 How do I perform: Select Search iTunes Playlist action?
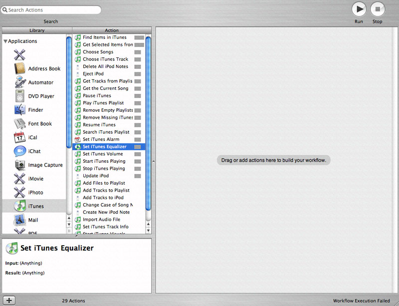pos(109,132)
